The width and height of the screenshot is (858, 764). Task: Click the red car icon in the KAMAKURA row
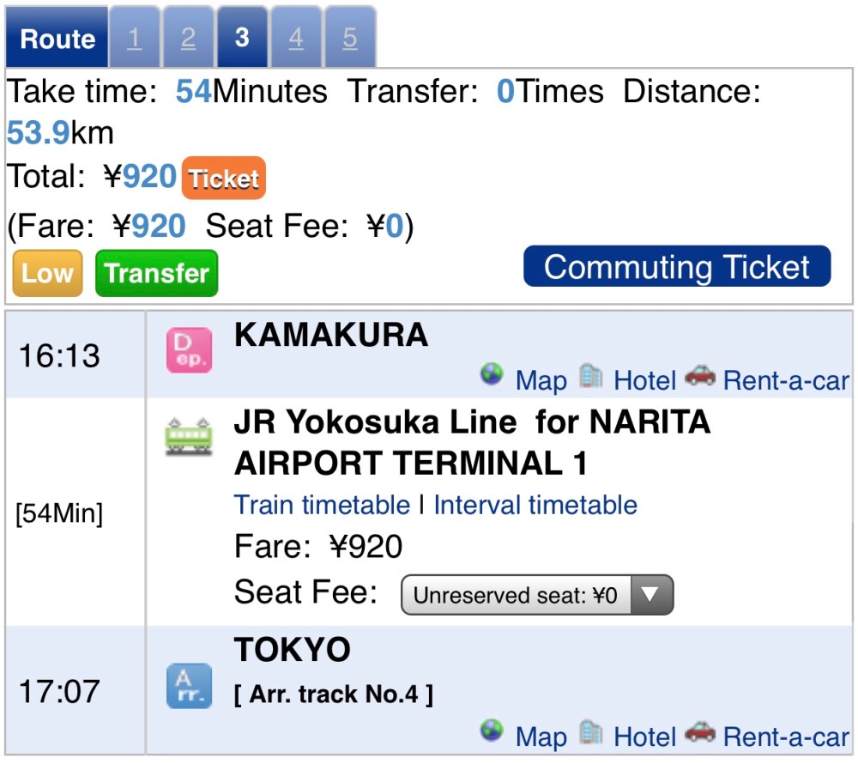[x=700, y=376]
